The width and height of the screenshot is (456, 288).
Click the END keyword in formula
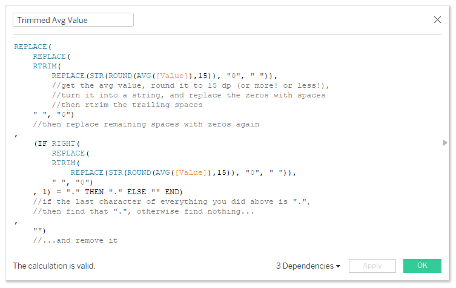pyautogui.click(x=172, y=192)
